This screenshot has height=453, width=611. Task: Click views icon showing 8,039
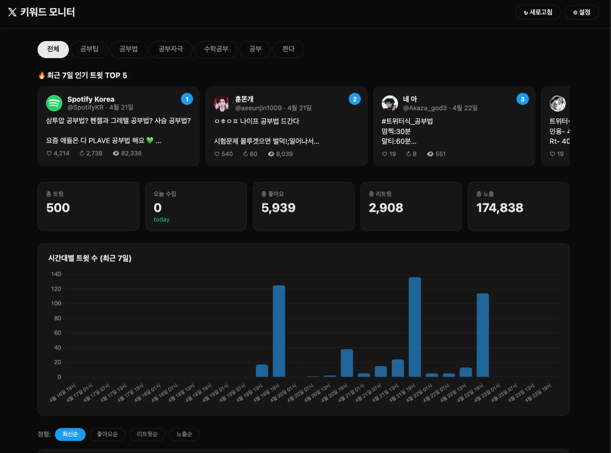(x=271, y=154)
